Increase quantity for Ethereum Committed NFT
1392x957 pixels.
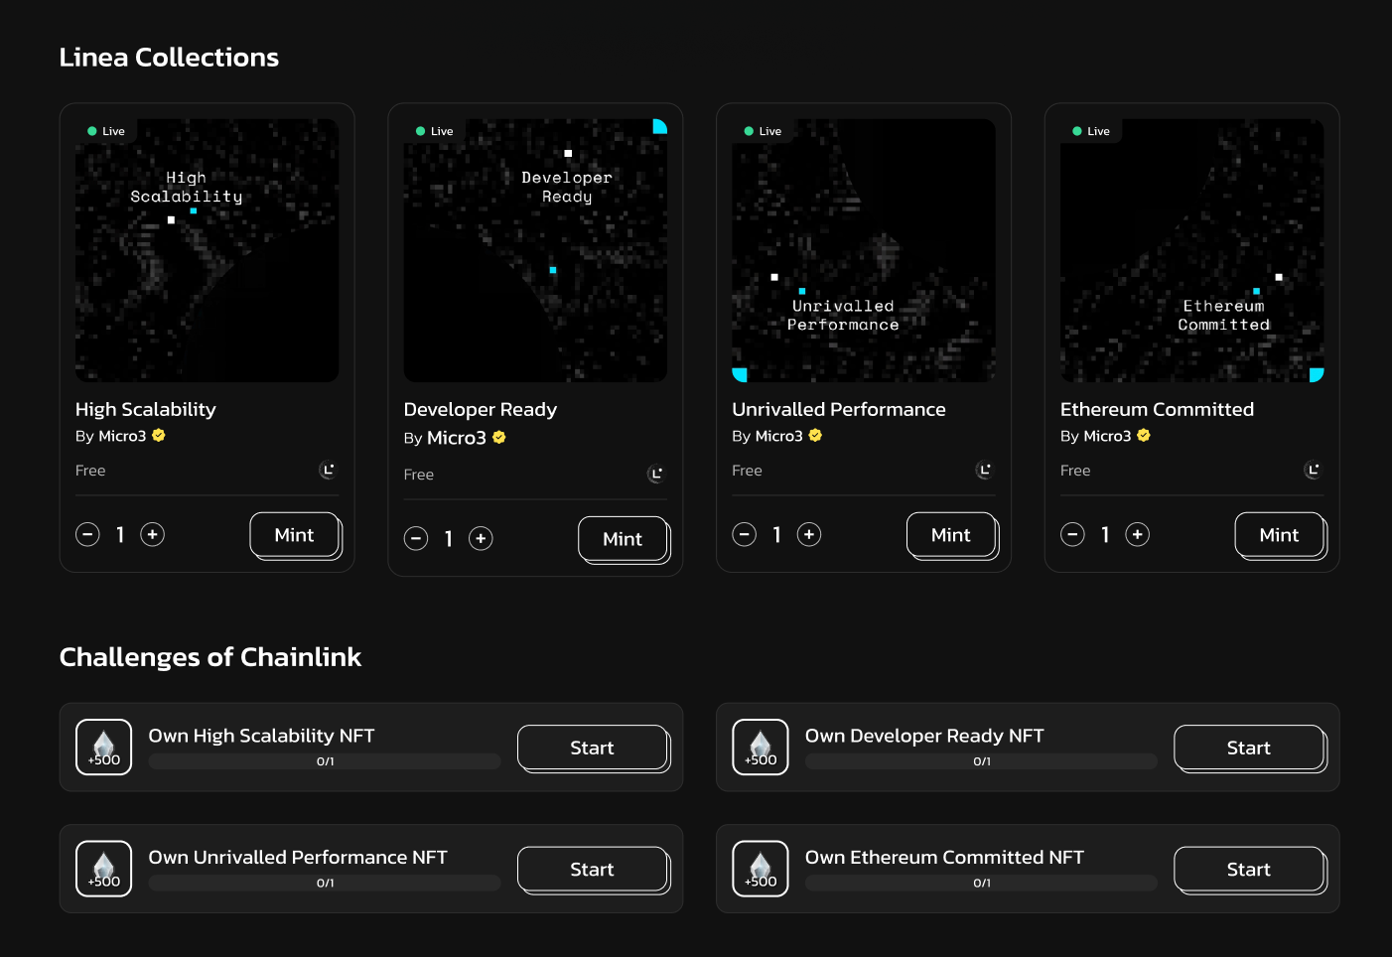pos(1137,534)
